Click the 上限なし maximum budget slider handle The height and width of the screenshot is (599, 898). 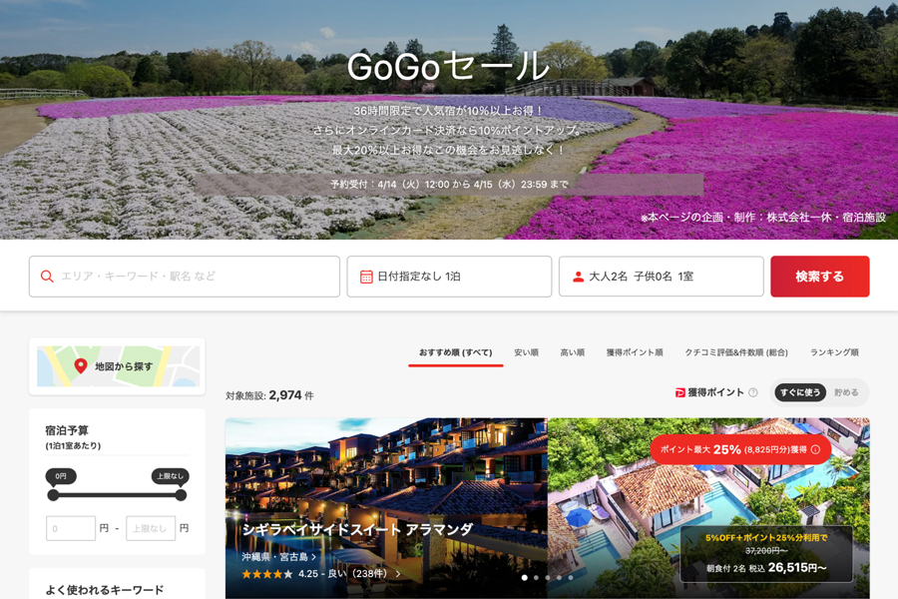coord(181,494)
